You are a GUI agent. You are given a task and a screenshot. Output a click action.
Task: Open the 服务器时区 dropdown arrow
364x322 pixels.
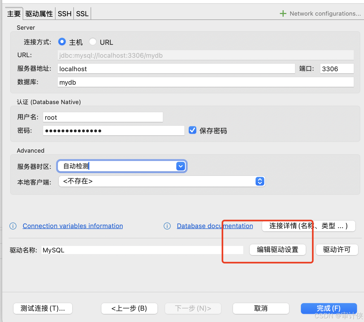[180, 166]
